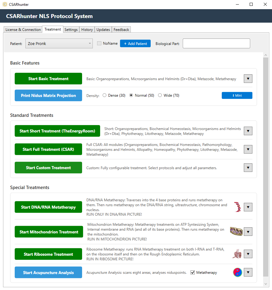Select the Wide (70) density option

pyautogui.click(x=160, y=95)
